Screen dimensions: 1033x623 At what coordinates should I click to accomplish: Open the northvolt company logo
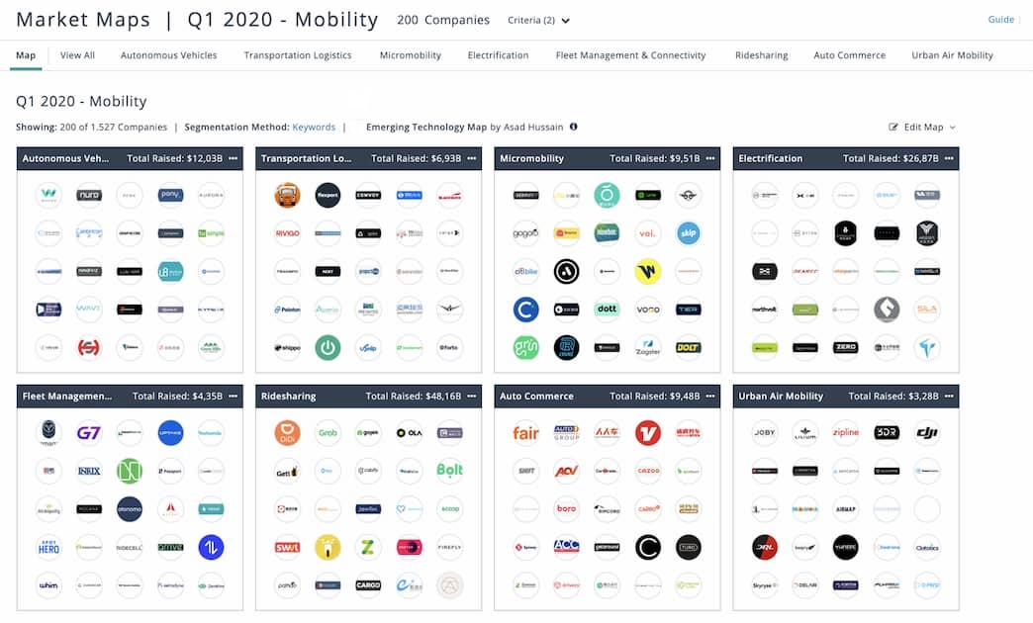764,309
